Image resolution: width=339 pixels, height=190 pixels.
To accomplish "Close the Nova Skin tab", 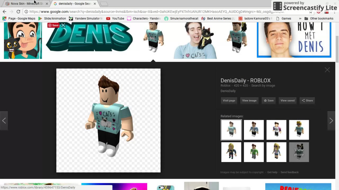I will pyautogui.click(x=47, y=4).
